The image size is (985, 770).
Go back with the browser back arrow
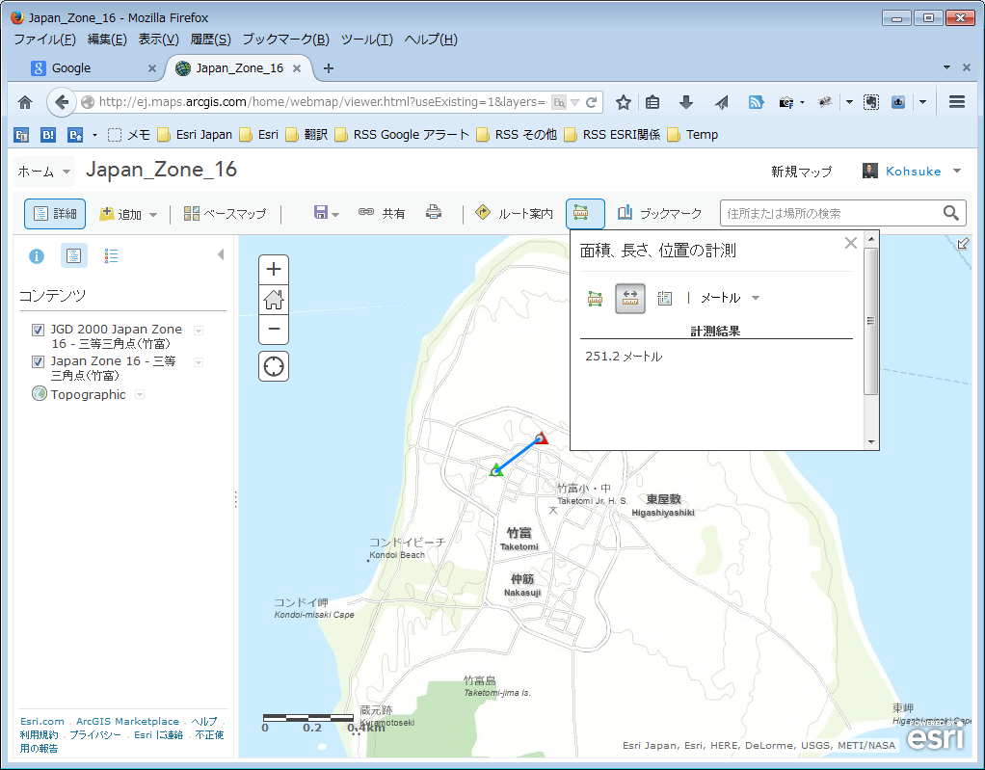coord(61,102)
